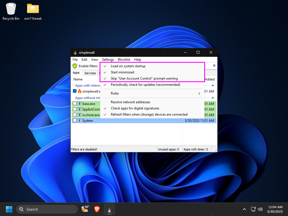Close the blue X search bar button

(x=214, y=66)
